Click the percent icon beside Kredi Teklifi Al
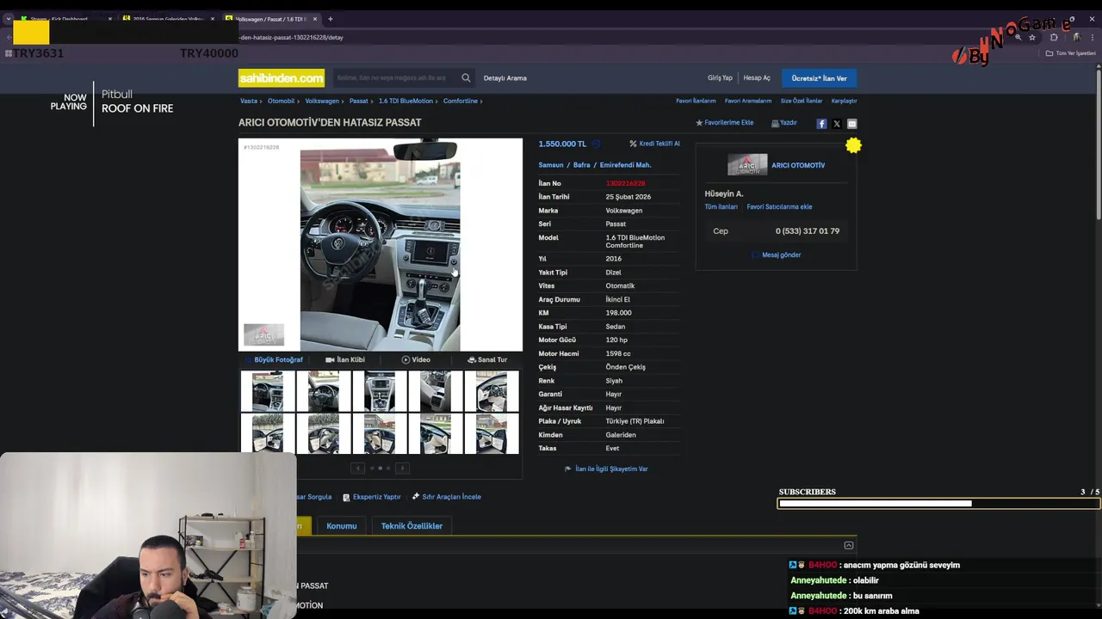This screenshot has height=619, width=1102. (x=633, y=144)
